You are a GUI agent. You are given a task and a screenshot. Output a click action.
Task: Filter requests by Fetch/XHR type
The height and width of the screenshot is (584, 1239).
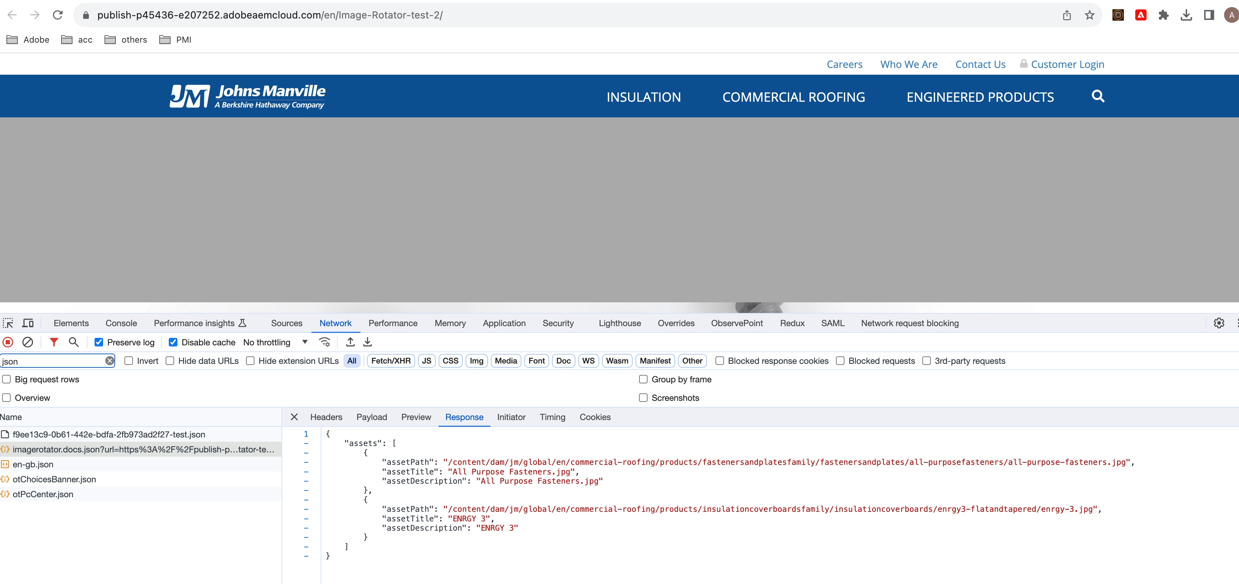click(391, 361)
